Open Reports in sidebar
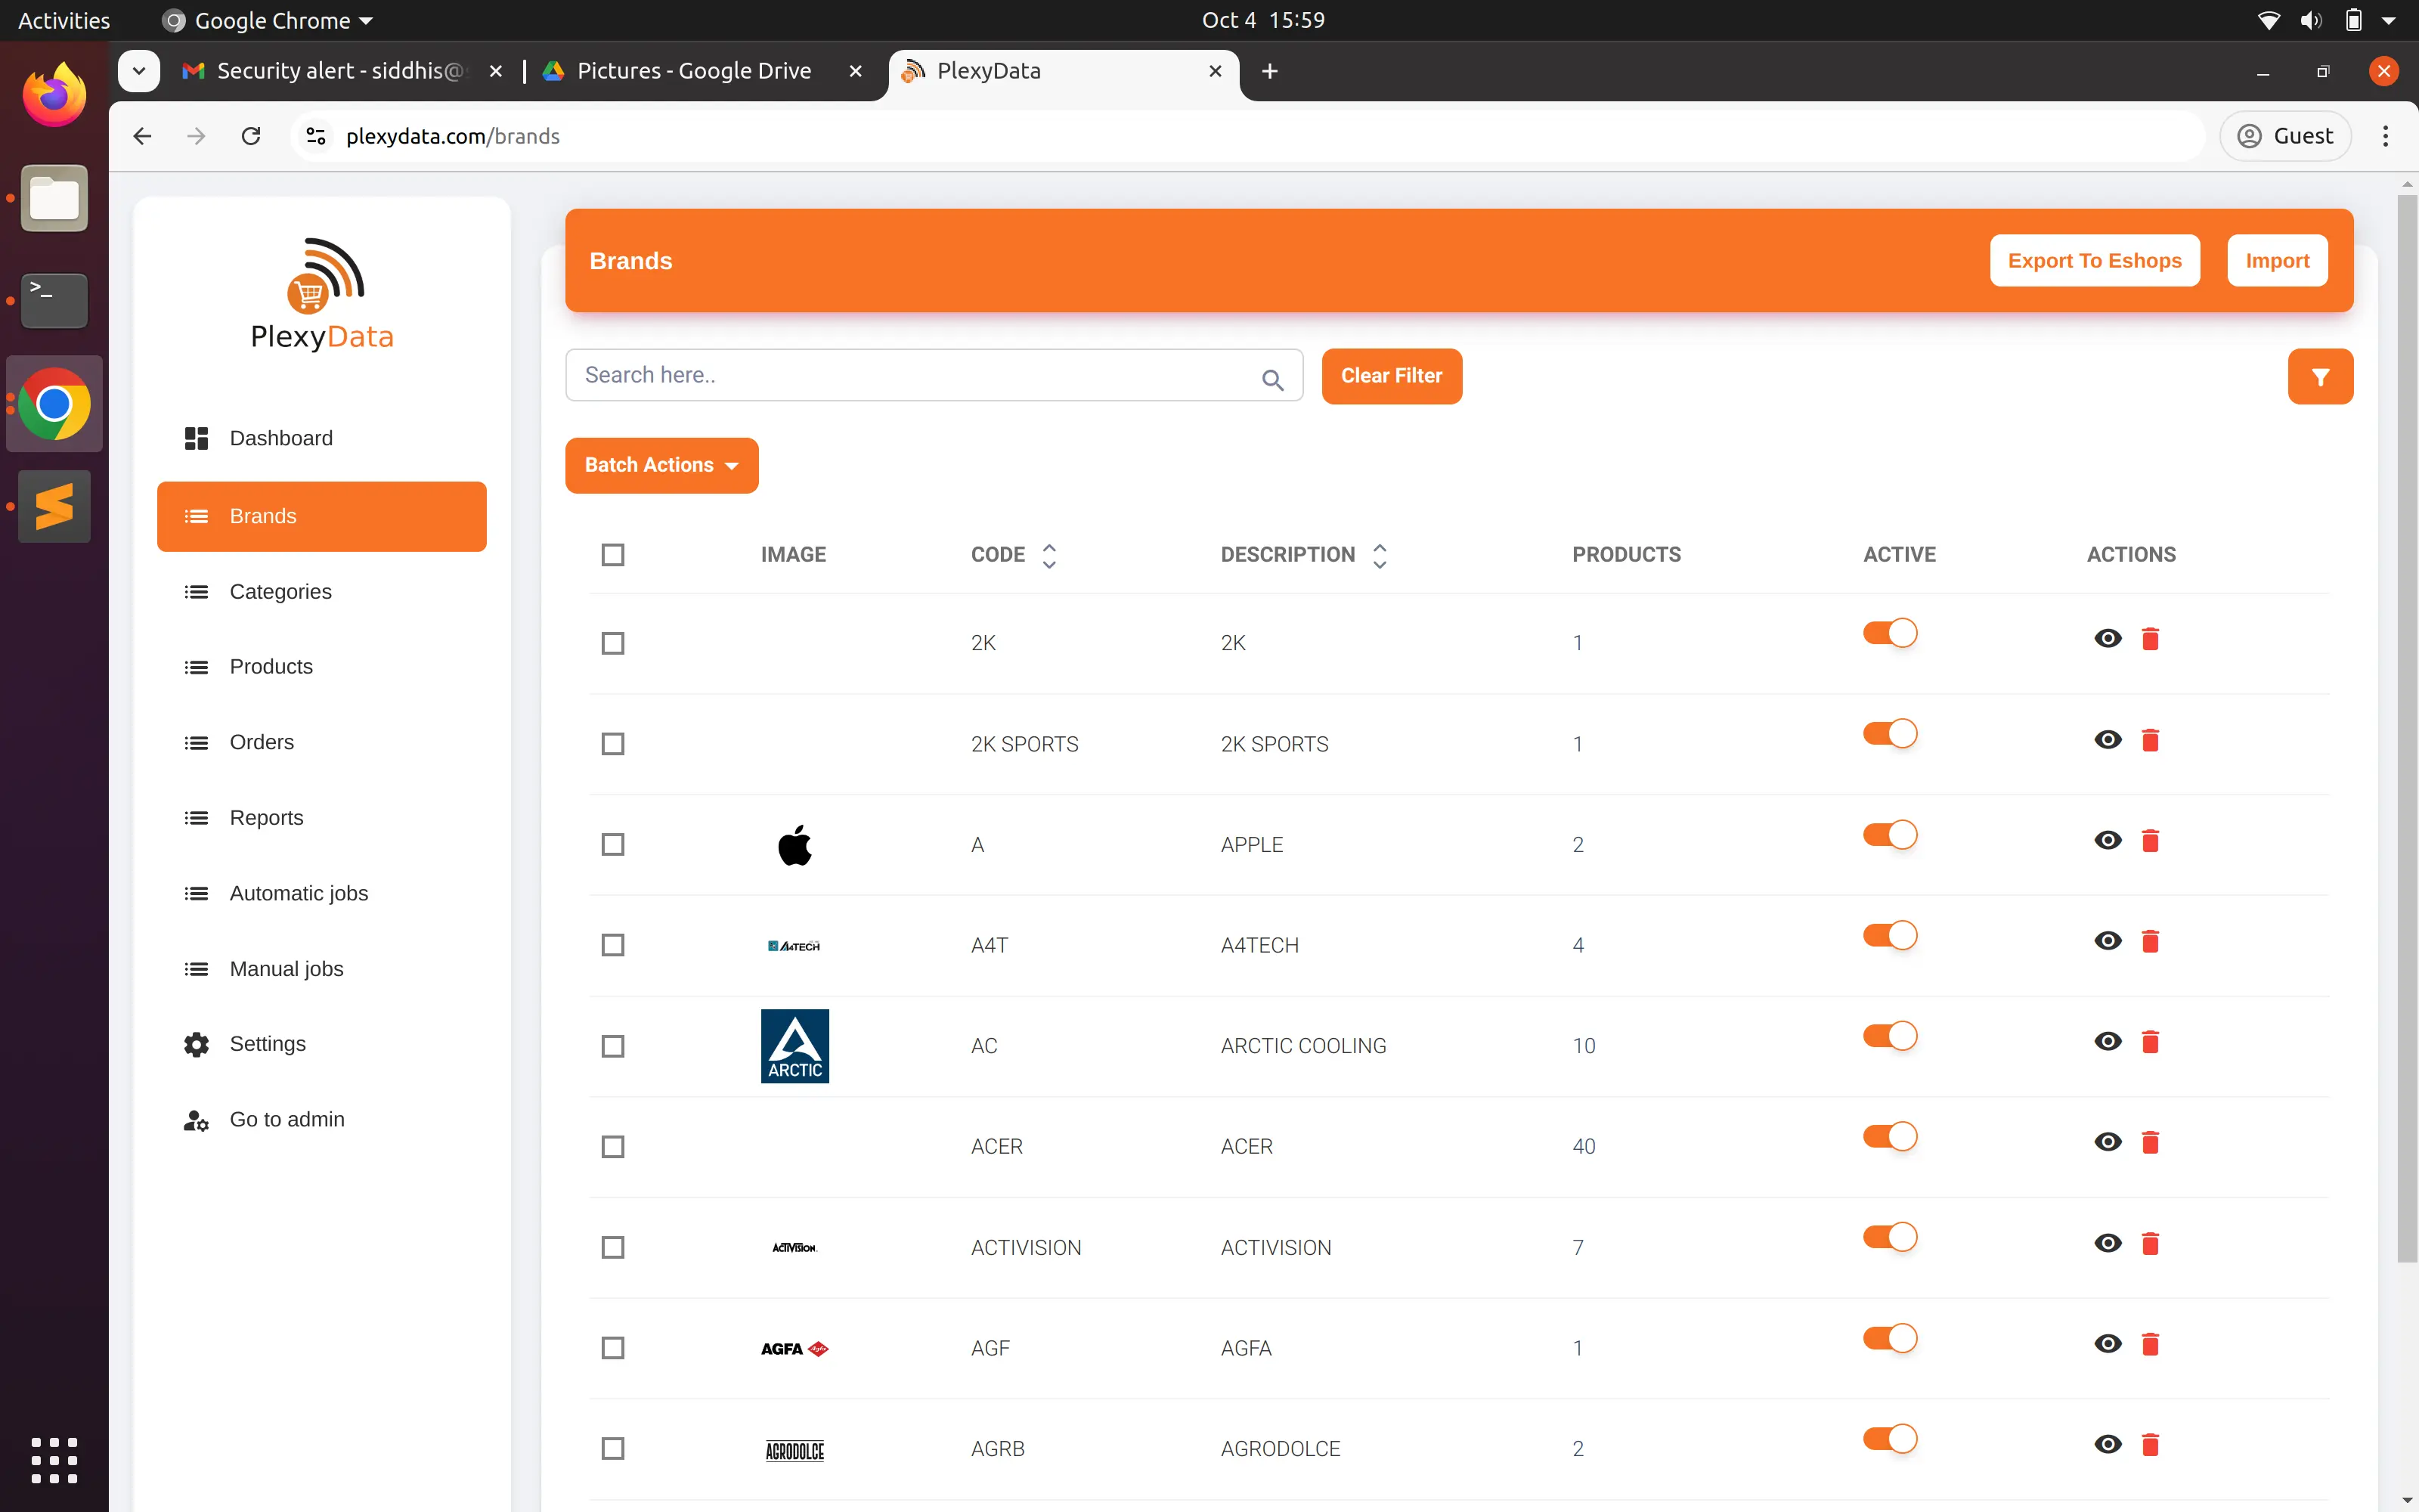2419x1512 pixels. tap(322, 817)
